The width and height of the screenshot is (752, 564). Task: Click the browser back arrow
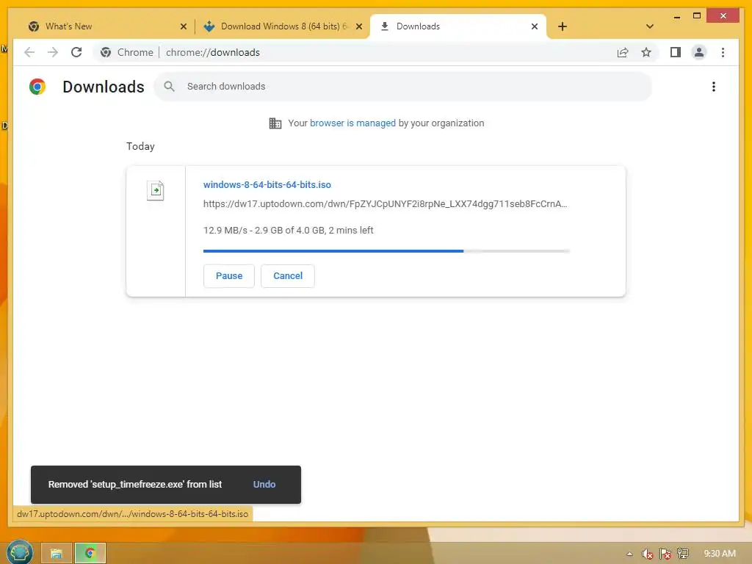pyautogui.click(x=29, y=52)
